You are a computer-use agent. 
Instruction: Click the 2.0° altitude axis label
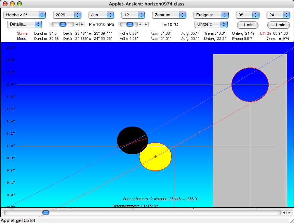(11, 85)
